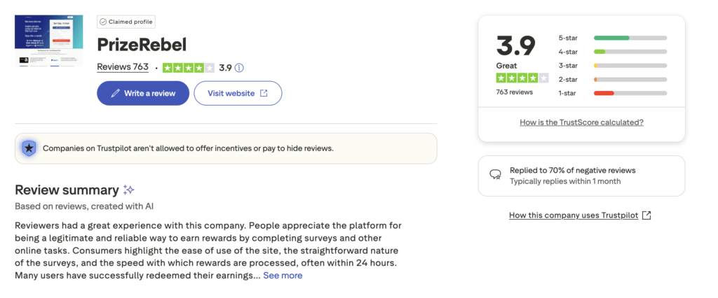Viewport: 718px width, 298px height.
Task: Click the large 3.9 TrustScore number
Action: click(x=515, y=45)
